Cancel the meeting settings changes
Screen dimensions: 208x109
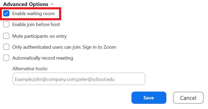click(x=188, y=98)
